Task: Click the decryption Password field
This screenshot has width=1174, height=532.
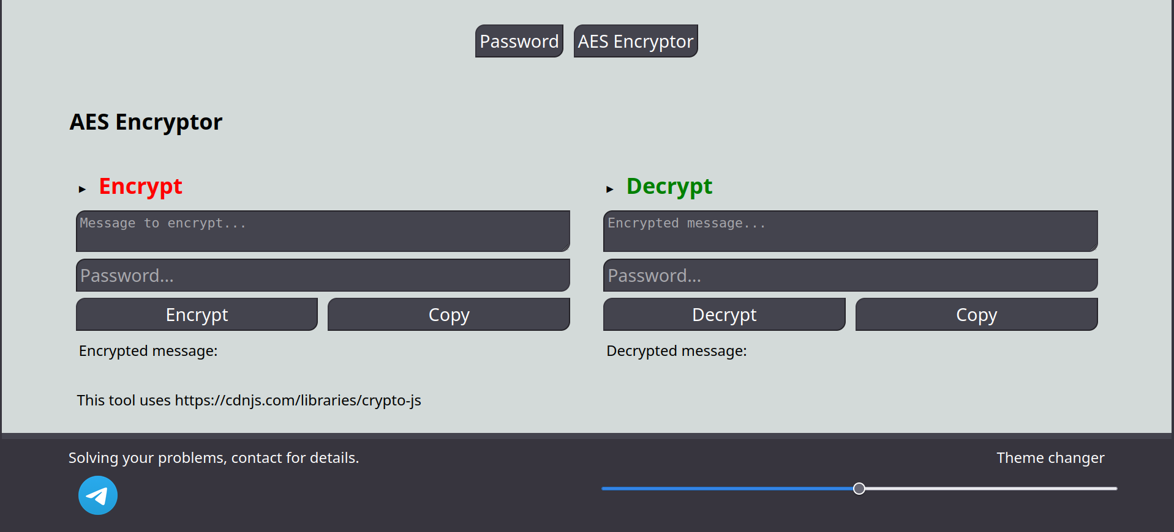Action: pyautogui.click(x=851, y=275)
